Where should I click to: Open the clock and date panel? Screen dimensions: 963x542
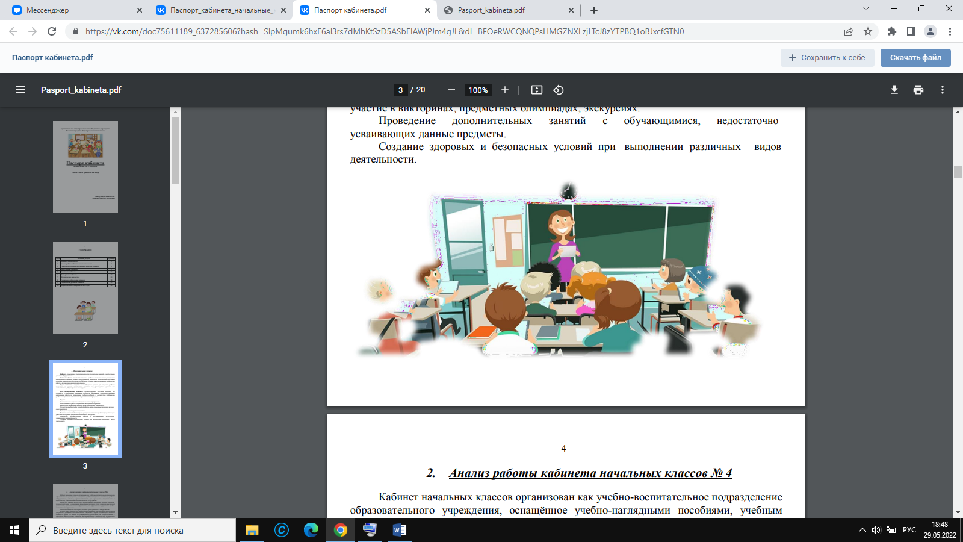click(x=940, y=530)
